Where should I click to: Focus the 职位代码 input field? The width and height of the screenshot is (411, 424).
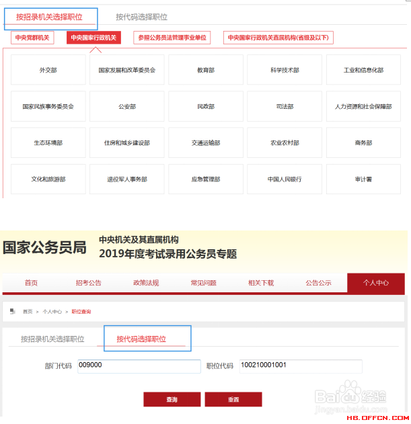(301, 366)
